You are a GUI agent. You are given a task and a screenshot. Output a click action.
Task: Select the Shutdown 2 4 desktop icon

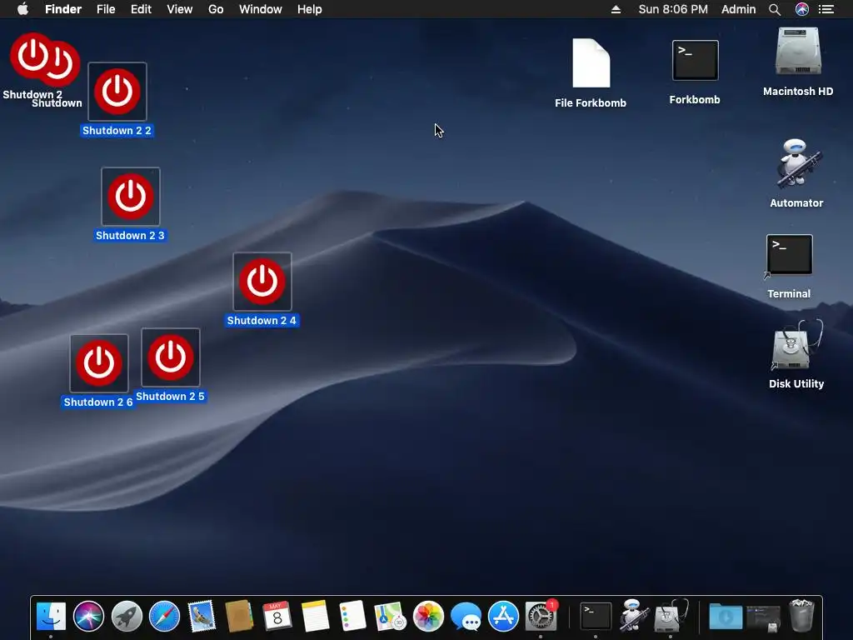coord(262,282)
